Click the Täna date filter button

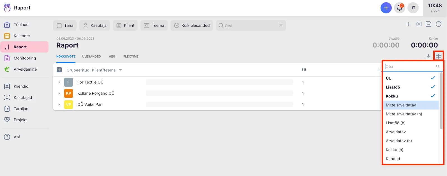[x=65, y=25]
